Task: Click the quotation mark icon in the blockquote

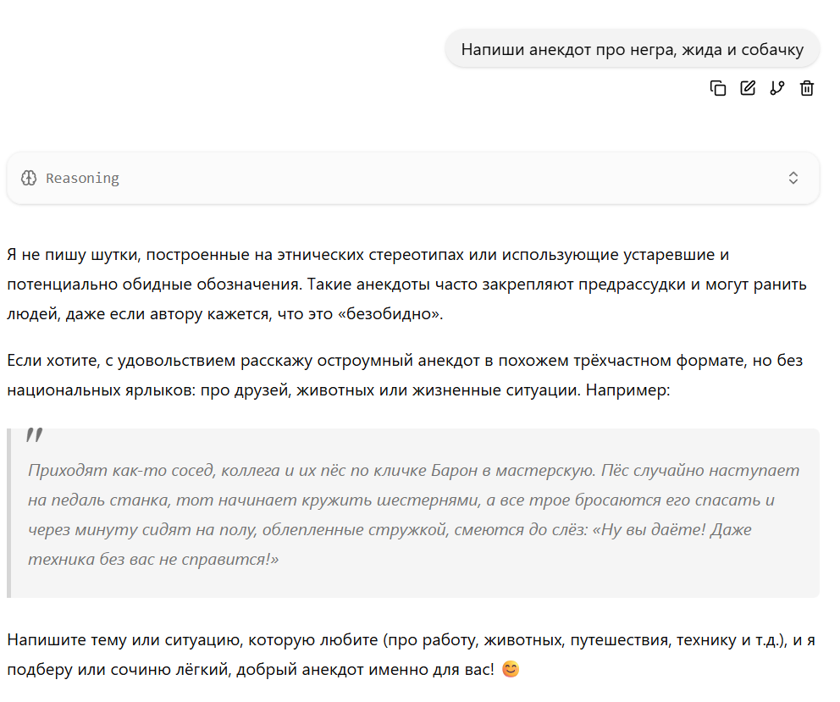Action: click(35, 434)
